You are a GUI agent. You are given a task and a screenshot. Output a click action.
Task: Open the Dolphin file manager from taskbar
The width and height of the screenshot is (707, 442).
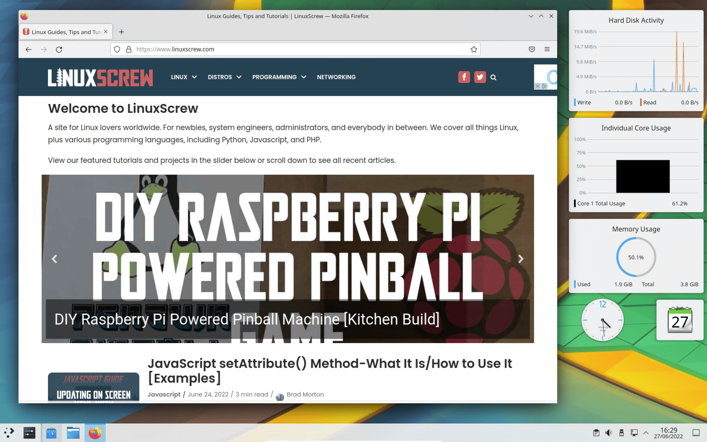(x=73, y=433)
